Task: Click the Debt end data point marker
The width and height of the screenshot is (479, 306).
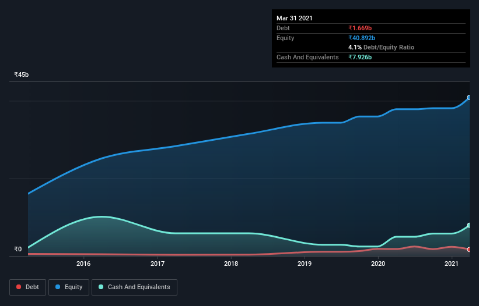Action: 469,250
